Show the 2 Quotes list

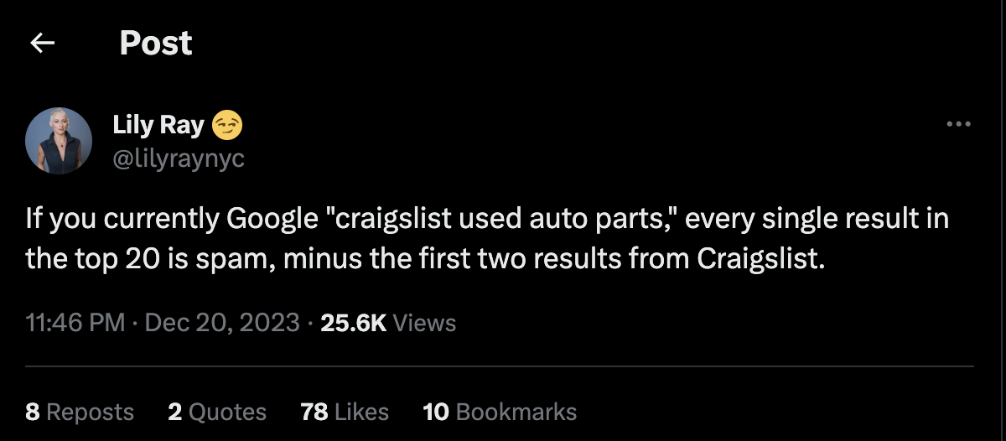click(217, 412)
